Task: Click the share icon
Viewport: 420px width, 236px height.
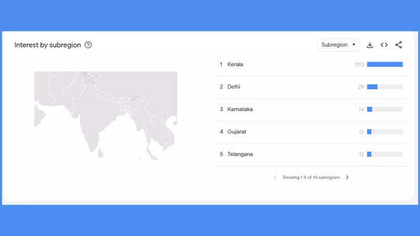Action: [398, 45]
